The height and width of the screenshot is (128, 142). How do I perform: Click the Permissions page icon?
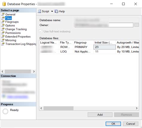3,33
